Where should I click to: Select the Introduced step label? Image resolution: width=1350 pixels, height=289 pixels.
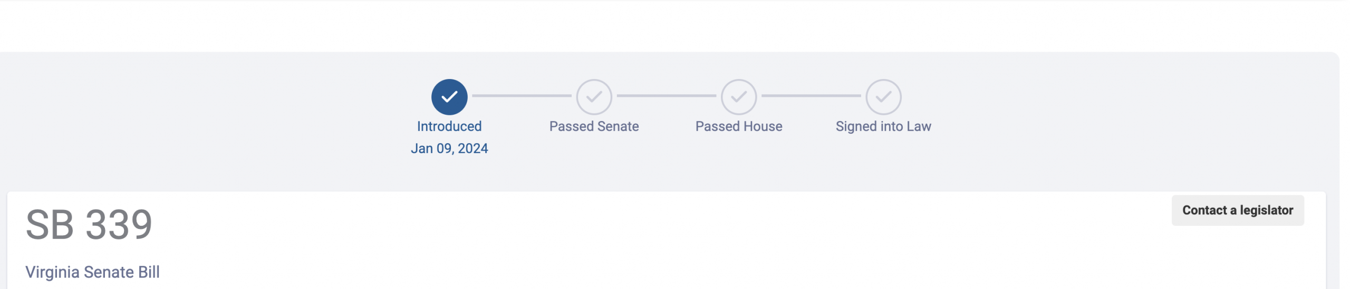[x=449, y=126]
